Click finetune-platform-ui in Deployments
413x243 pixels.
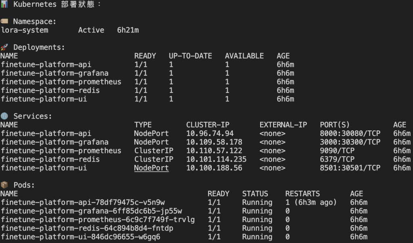[44, 99]
